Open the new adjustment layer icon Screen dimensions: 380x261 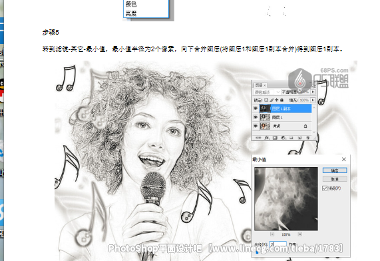284,138
